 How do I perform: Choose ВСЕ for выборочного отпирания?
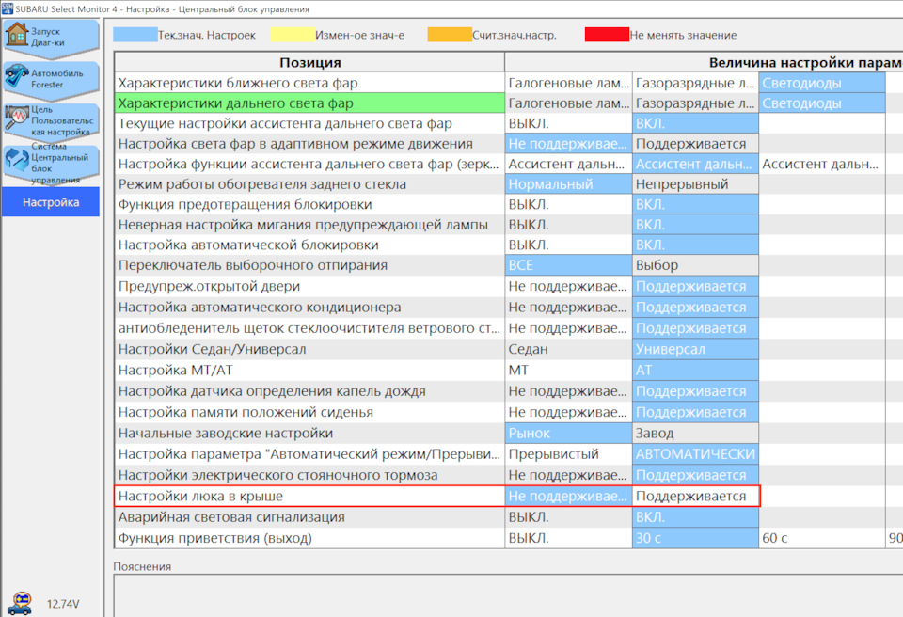click(568, 265)
